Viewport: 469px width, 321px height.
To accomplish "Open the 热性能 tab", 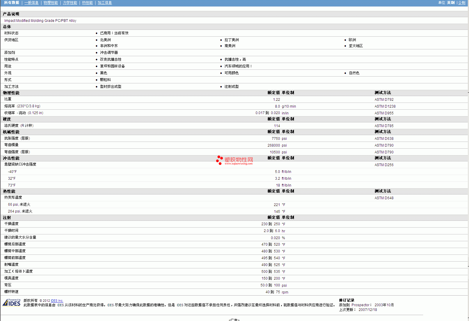I will coord(87,3).
